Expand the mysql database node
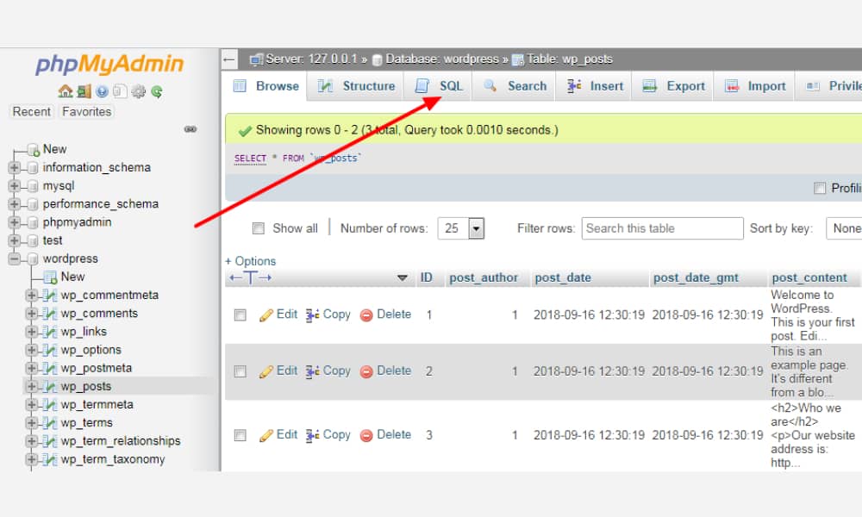The height and width of the screenshot is (517, 862). pyautogui.click(x=15, y=186)
